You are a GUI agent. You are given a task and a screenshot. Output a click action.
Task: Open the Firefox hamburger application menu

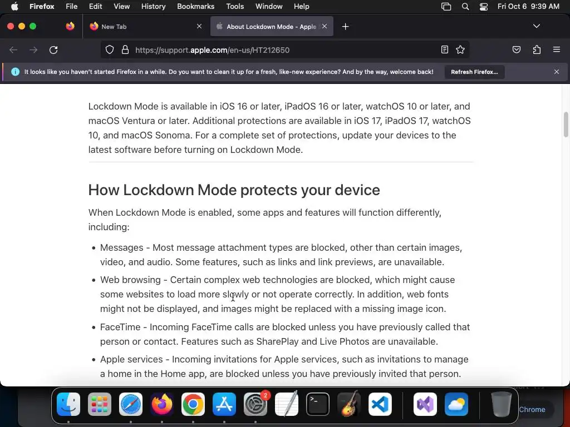tap(556, 49)
